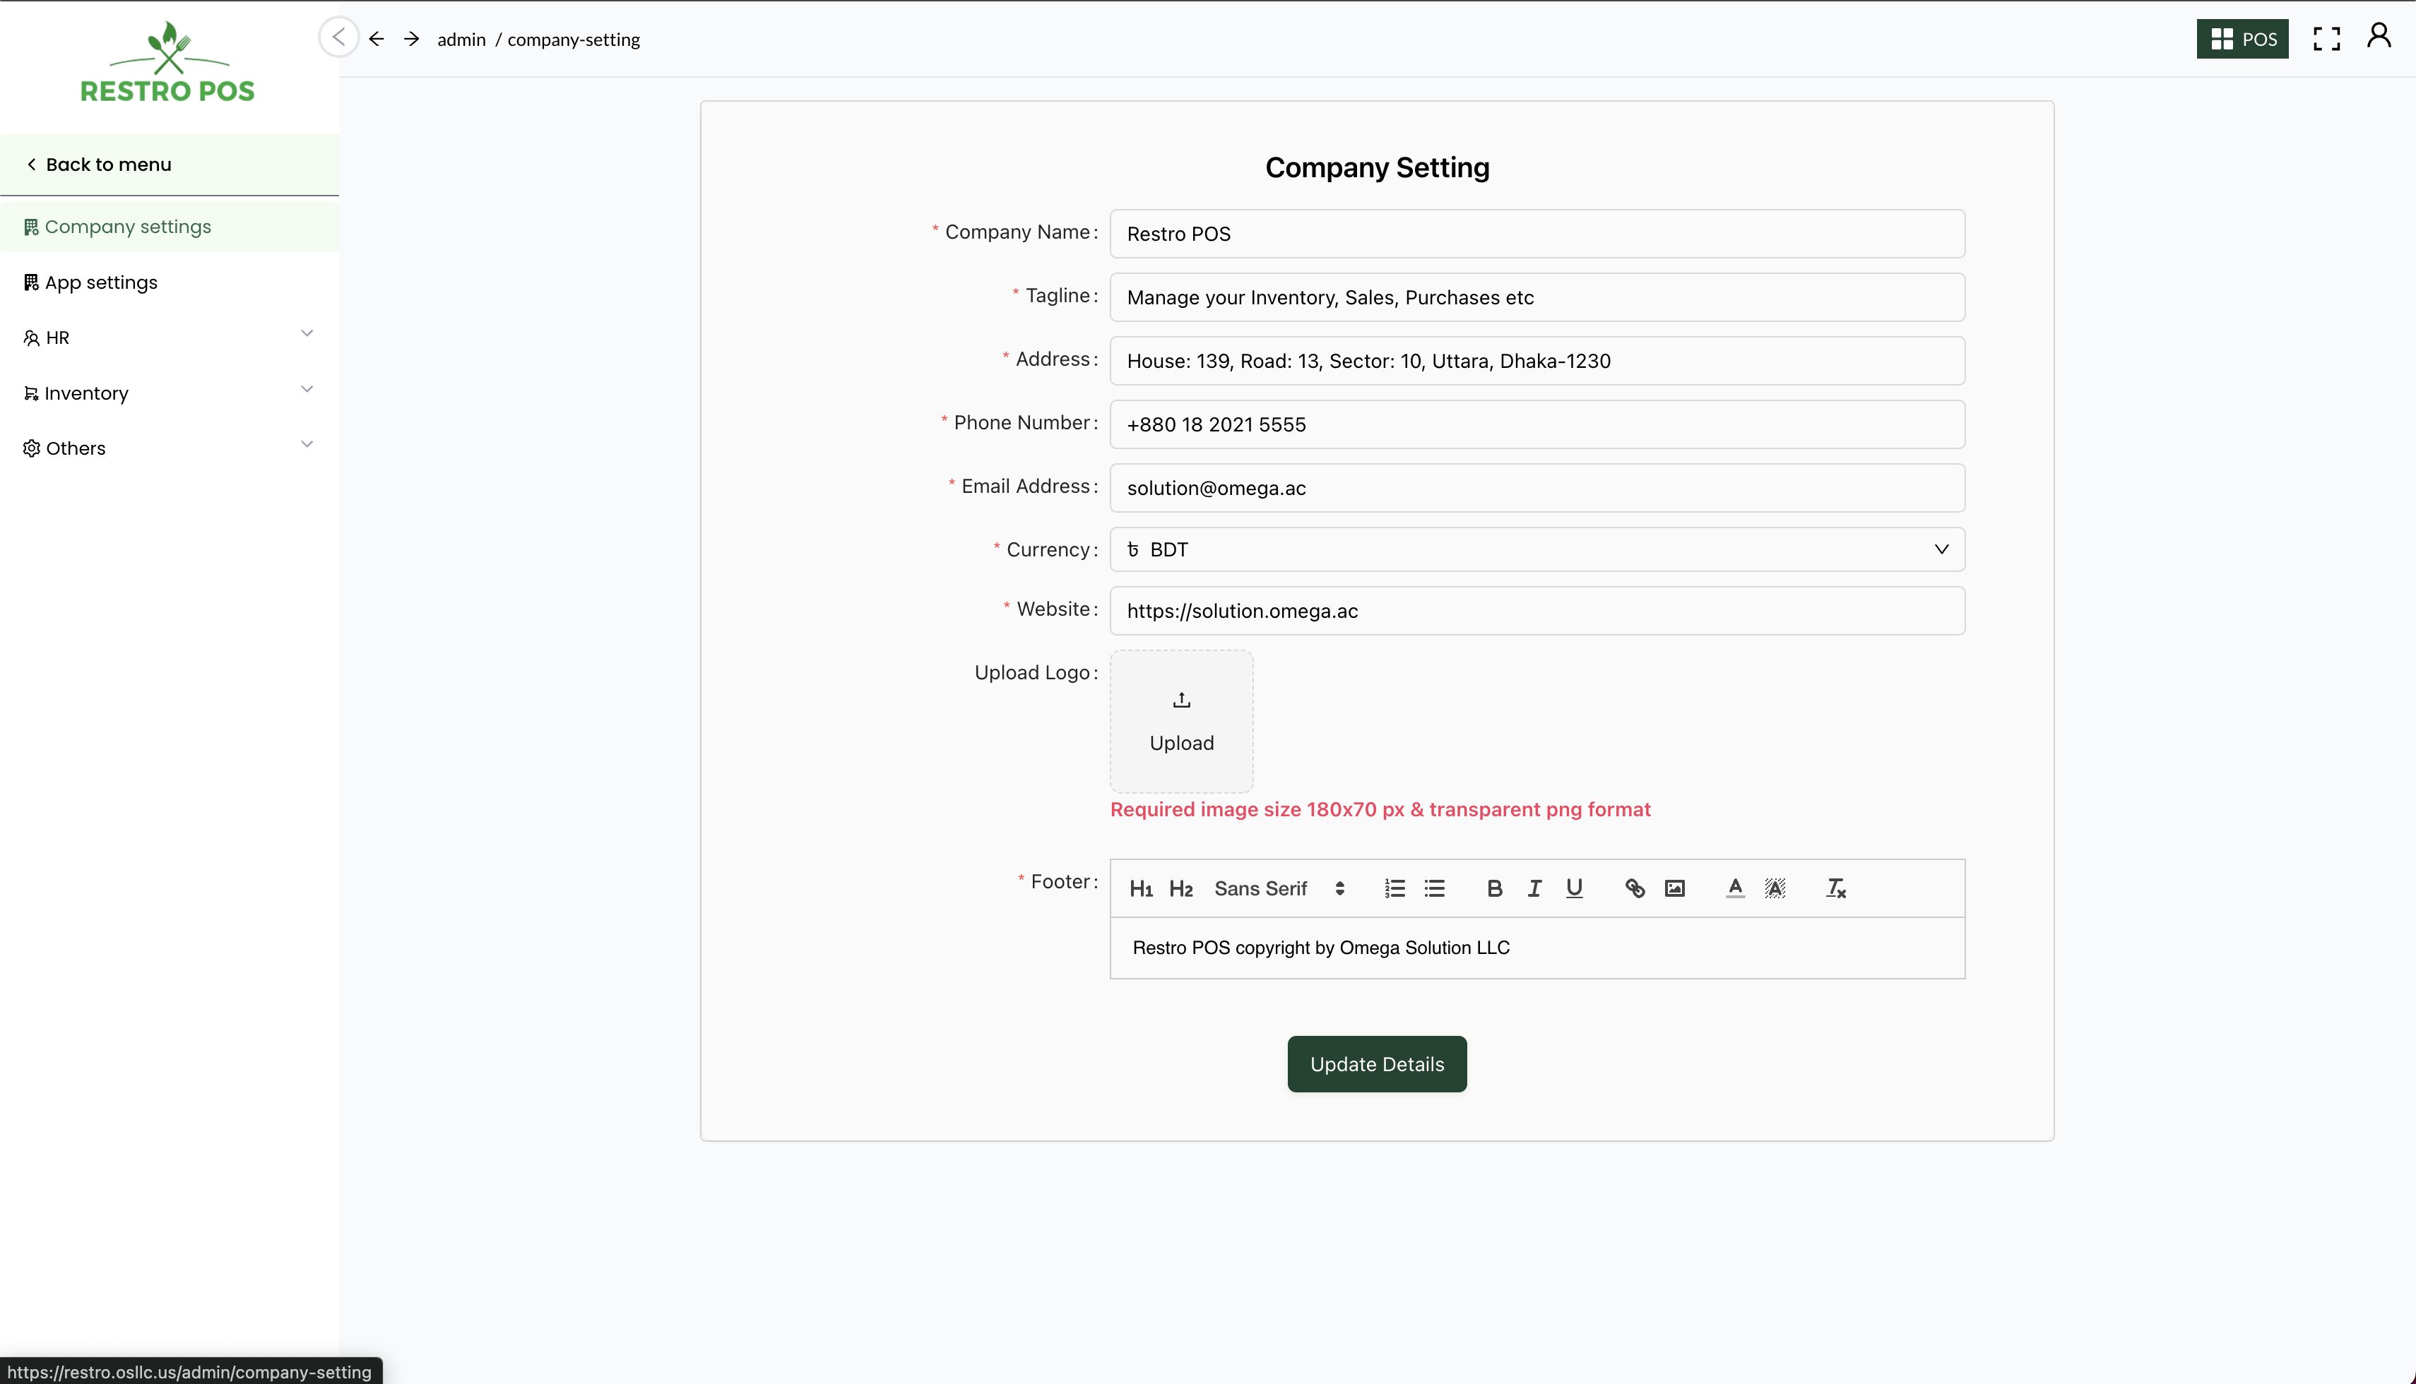Apply ordered list in footer editor
This screenshot has width=2416, height=1384.
[x=1394, y=888]
